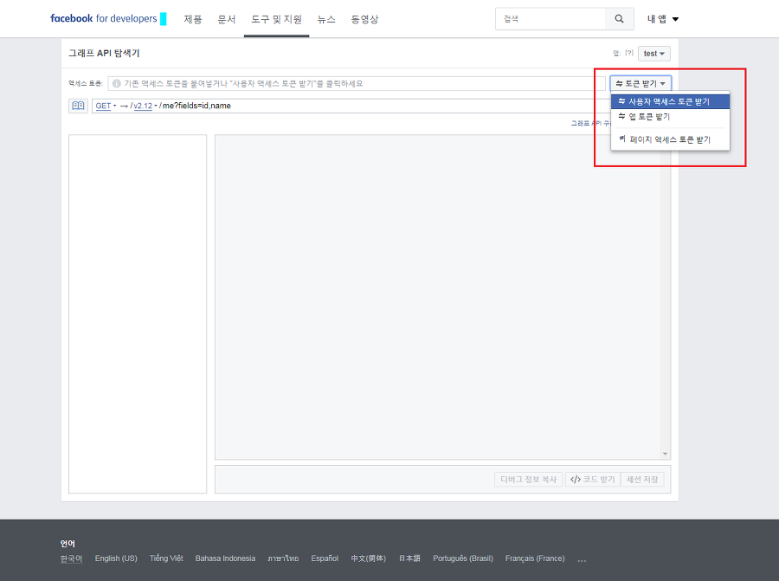Viewport: 779px width, 581px height.
Task: Click the access token input field
Action: pyautogui.click(x=357, y=83)
